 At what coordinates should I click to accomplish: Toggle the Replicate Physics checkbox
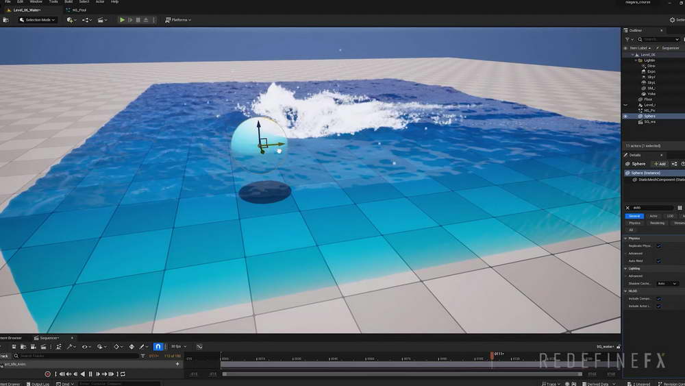658,246
